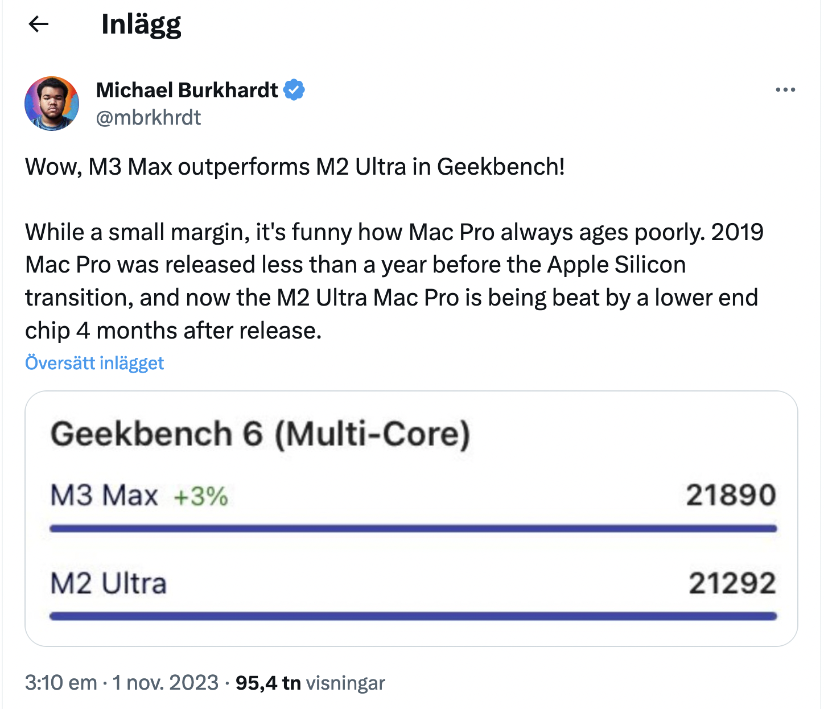The image size is (824, 709).
Task: Click the "Inlägg" page heading
Action: tap(141, 24)
